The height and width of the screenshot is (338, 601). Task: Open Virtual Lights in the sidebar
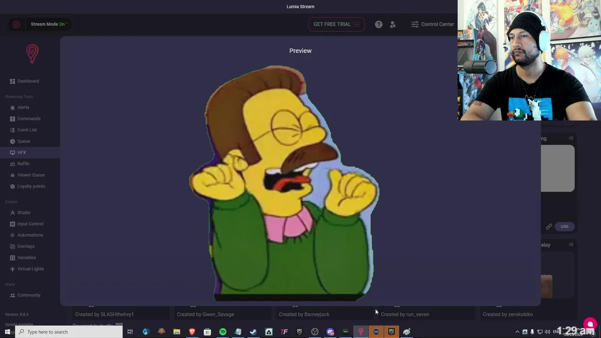30,269
